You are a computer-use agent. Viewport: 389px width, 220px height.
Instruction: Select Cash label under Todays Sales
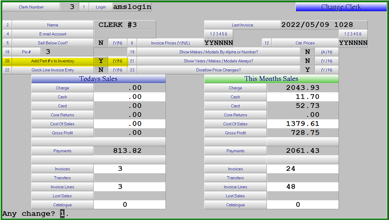click(62, 97)
